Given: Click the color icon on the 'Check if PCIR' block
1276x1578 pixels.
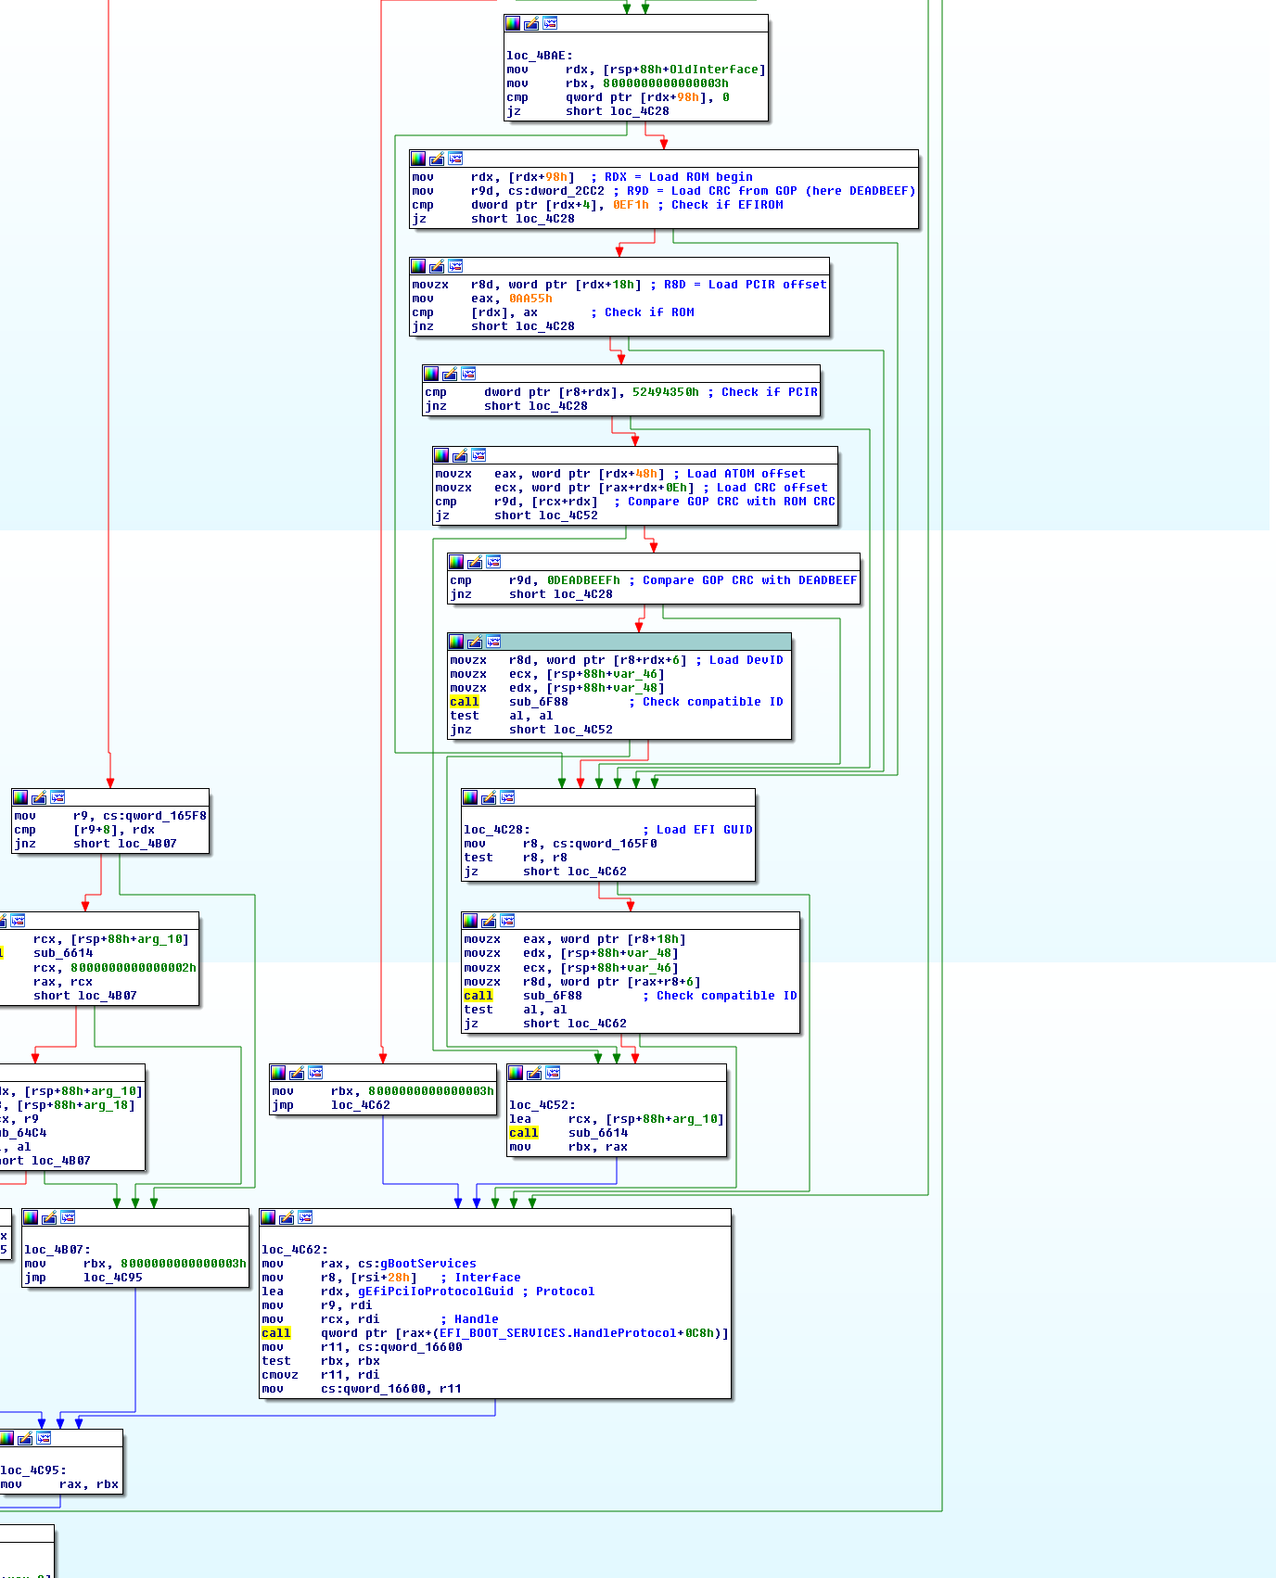Looking at the screenshot, I should tap(431, 374).
